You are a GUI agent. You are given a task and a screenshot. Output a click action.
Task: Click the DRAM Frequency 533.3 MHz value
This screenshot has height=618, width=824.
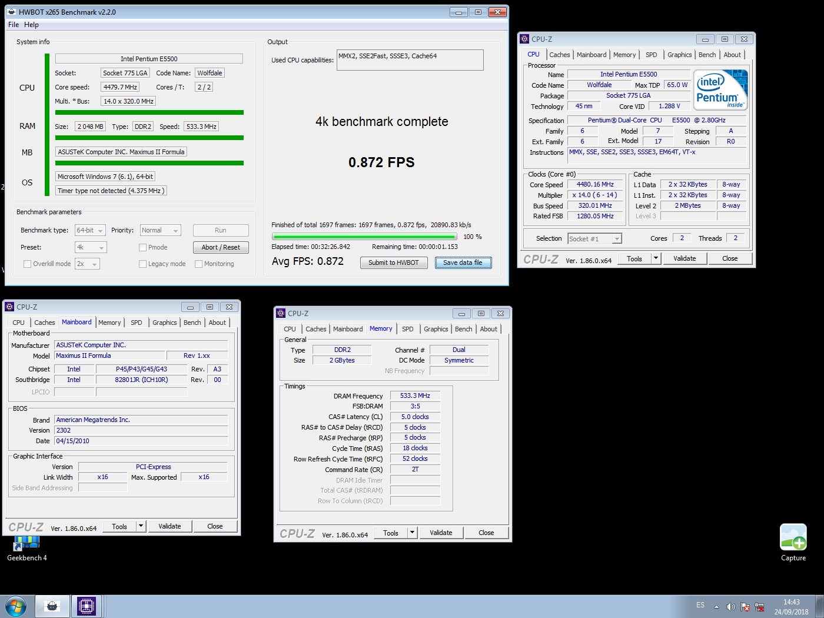(x=415, y=396)
